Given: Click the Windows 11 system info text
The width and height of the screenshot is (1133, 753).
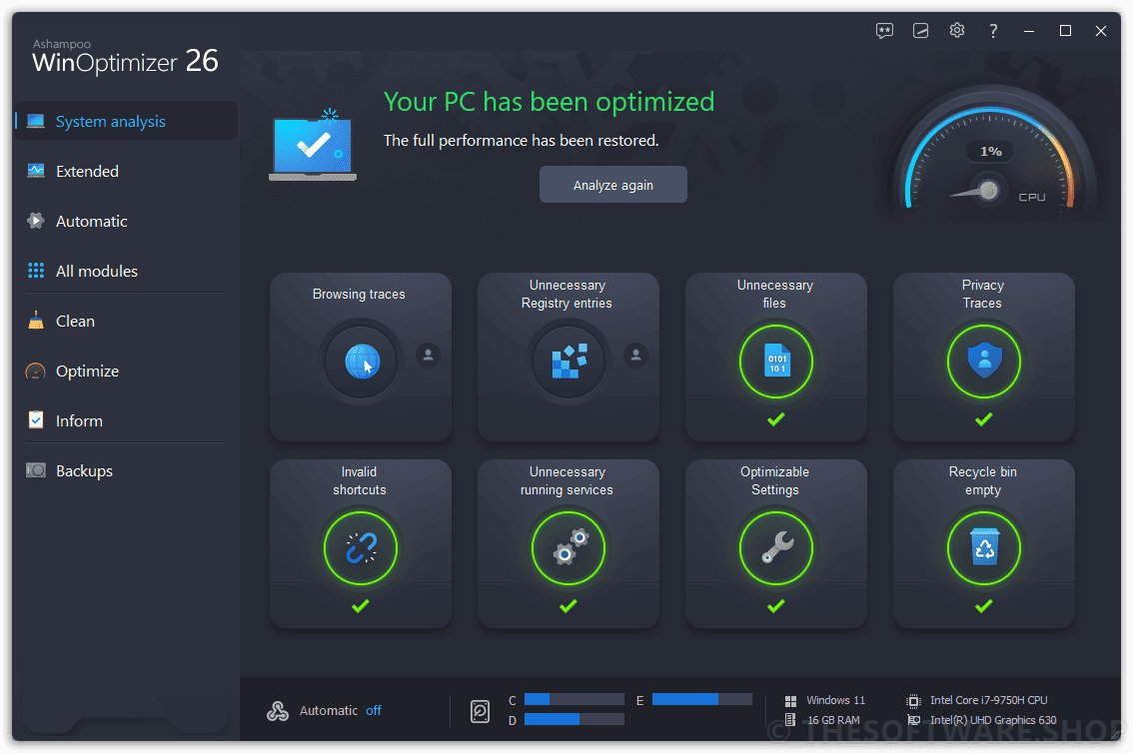Looking at the screenshot, I should (x=835, y=700).
